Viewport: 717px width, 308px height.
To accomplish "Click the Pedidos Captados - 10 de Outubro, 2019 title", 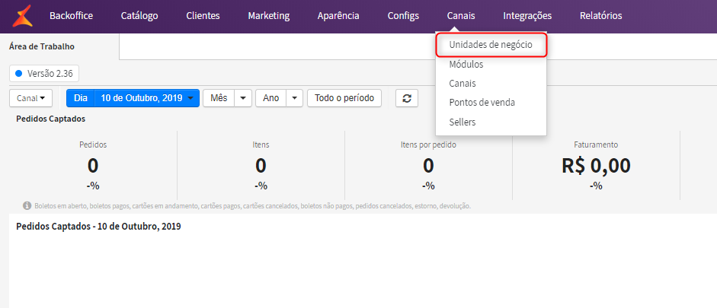I will click(98, 227).
